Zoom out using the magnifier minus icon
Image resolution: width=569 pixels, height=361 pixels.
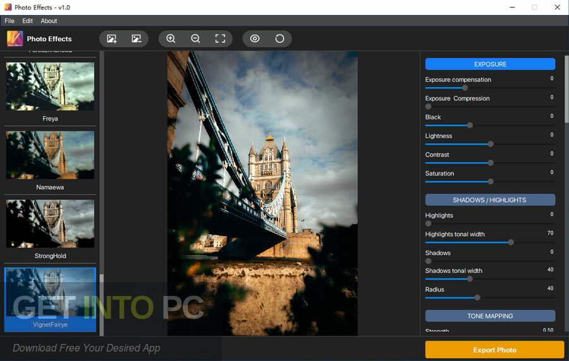click(x=195, y=38)
